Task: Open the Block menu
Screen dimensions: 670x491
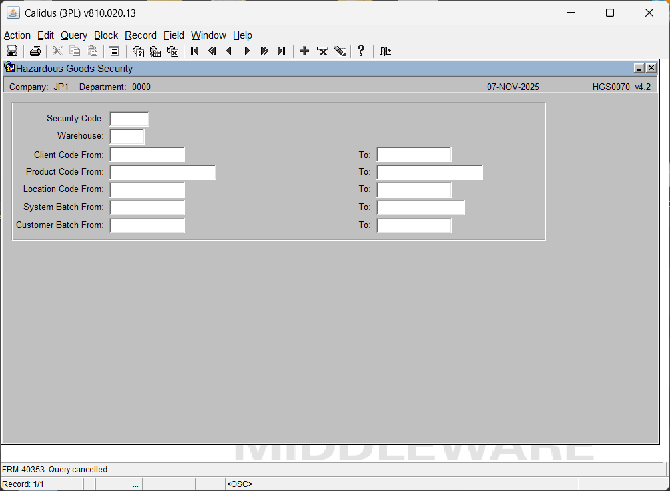Action: [x=106, y=35]
